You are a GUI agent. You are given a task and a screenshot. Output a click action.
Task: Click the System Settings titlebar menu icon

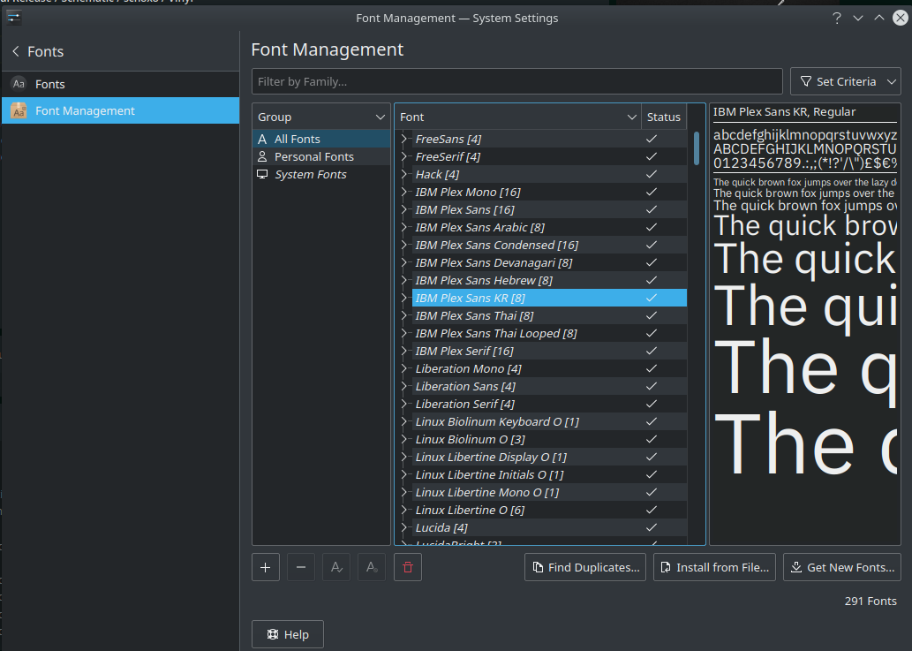point(13,18)
